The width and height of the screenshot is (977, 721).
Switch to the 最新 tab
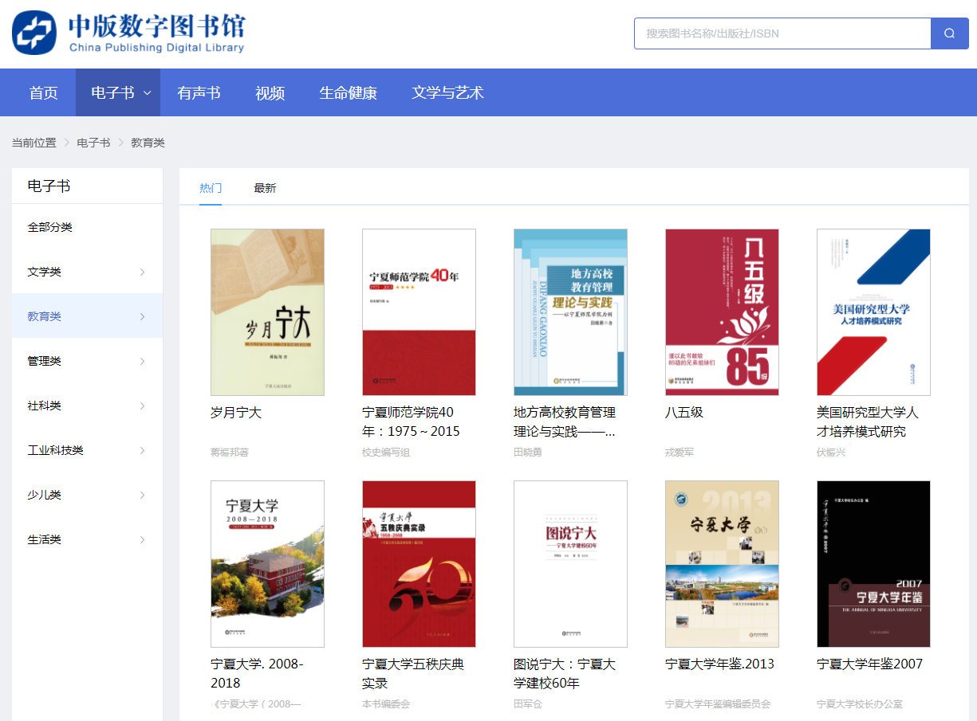(265, 188)
